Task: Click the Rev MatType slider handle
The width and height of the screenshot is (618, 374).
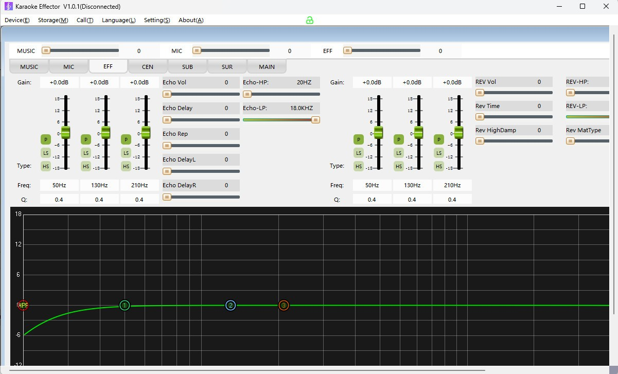Action: pos(570,141)
